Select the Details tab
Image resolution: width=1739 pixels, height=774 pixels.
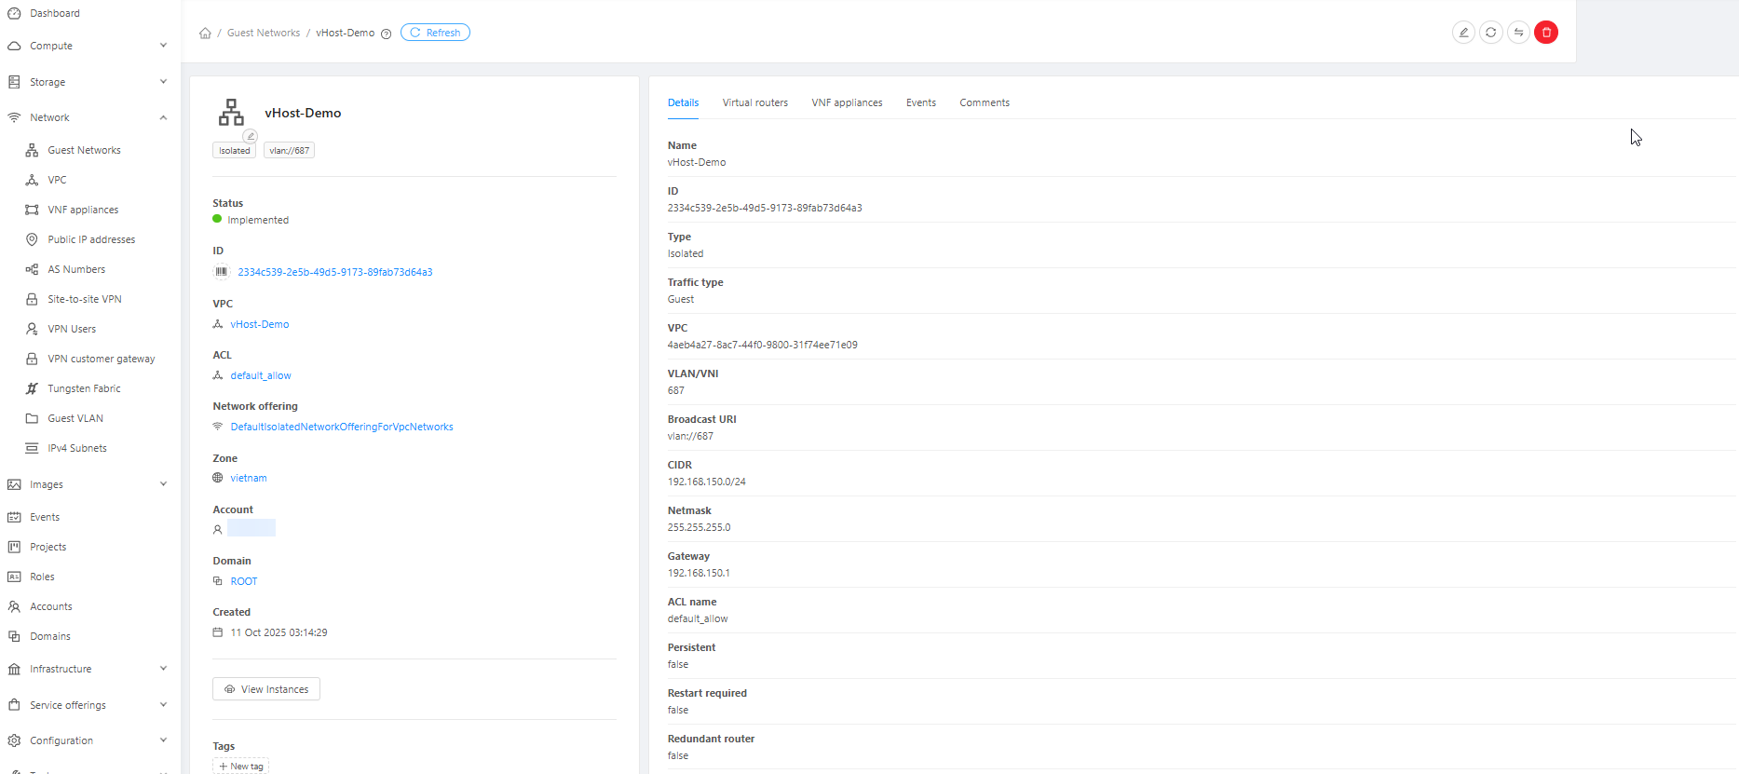[x=683, y=102]
